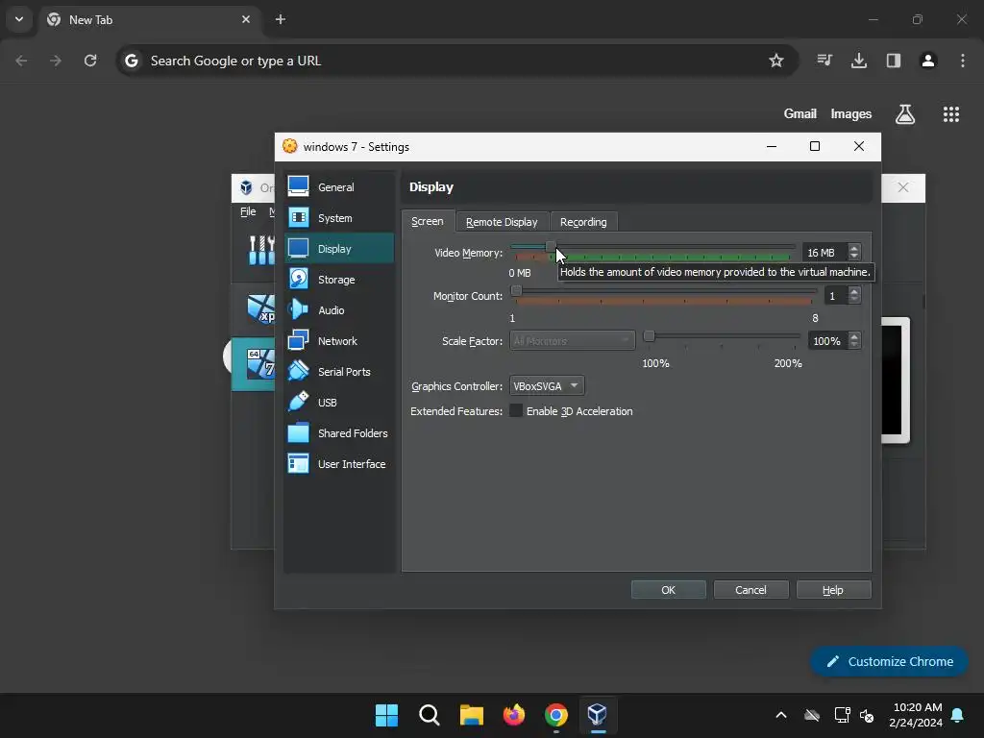This screenshot has width=984, height=738.
Task: Open the Network settings category
Action: pyautogui.click(x=339, y=341)
